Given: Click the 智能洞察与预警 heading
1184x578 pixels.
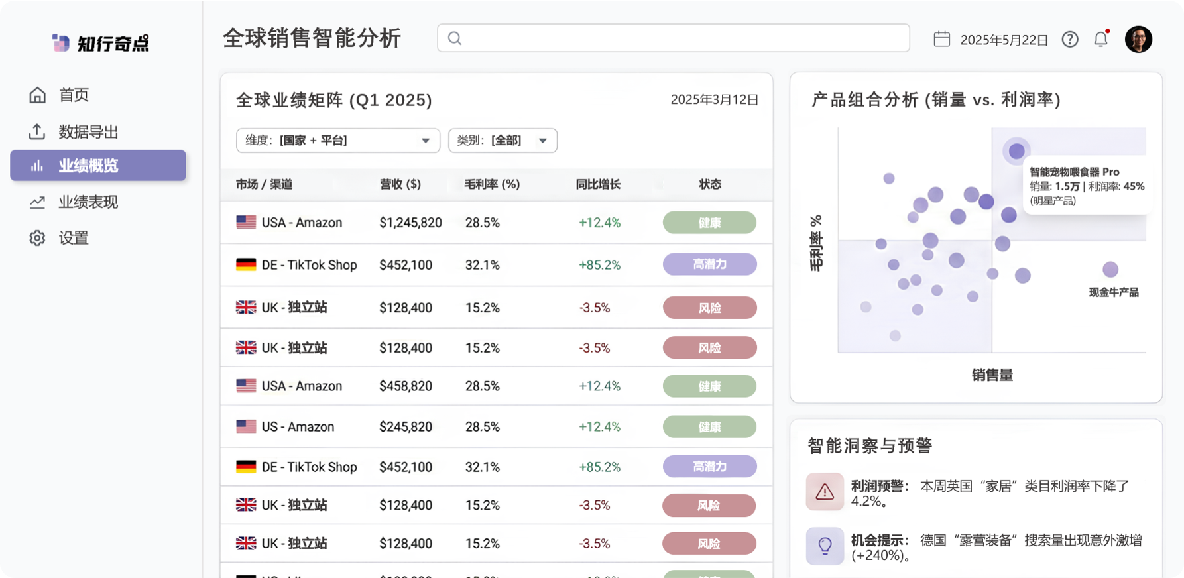Looking at the screenshot, I should pos(870,446).
